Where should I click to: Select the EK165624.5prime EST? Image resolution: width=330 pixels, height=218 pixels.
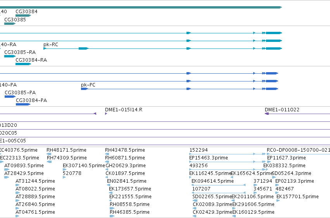(232, 177)
